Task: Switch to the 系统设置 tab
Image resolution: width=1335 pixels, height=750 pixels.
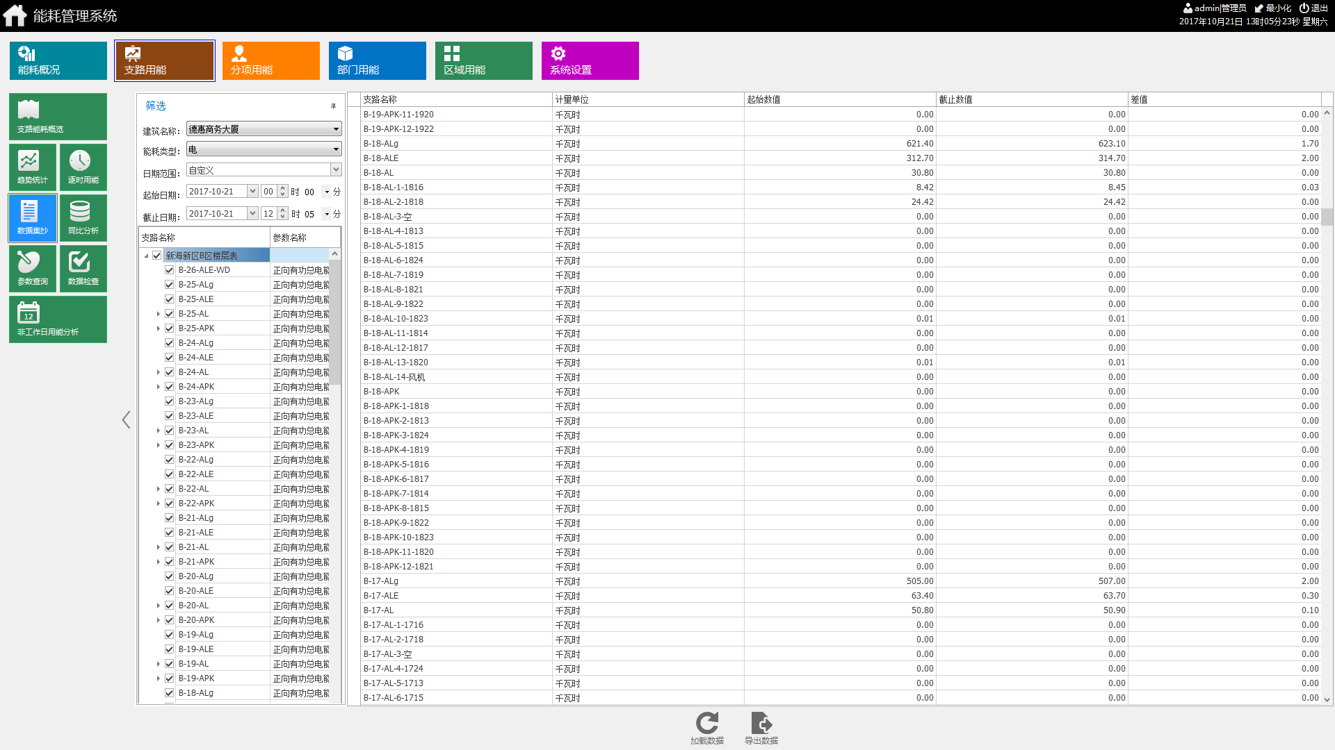Action: [590, 60]
